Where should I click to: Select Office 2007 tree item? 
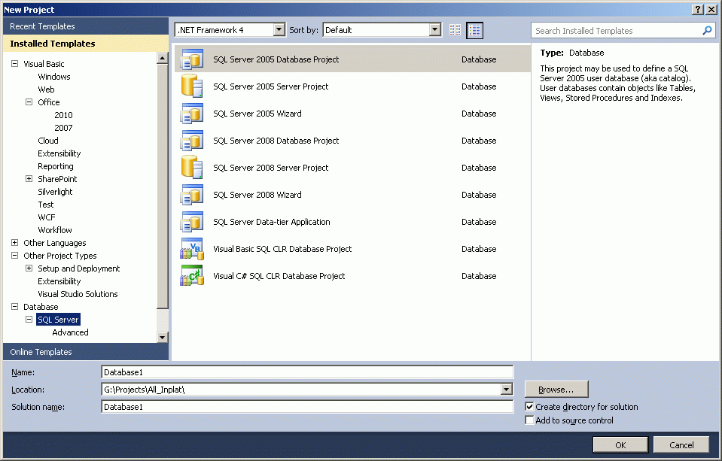point(63,128)
